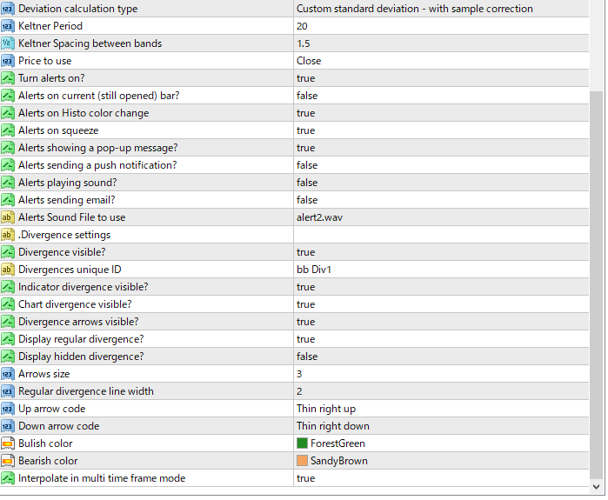Edit the Arrows size value field
Image resolution: width=608 pixels, height=500 pixels.
tap(441, 374)
